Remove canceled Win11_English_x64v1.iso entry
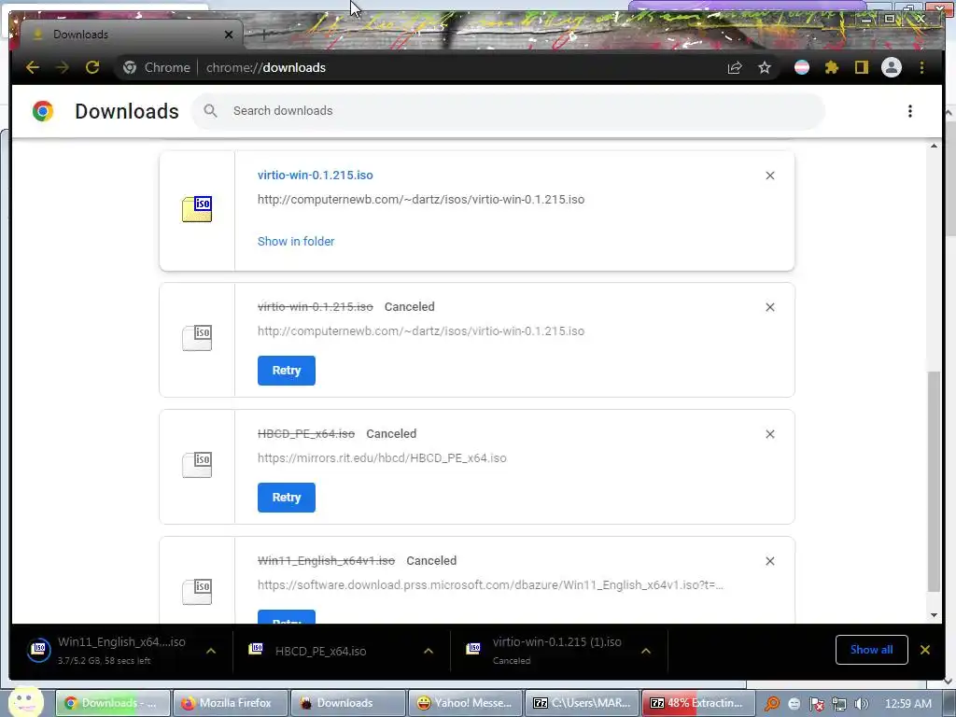 770,561
